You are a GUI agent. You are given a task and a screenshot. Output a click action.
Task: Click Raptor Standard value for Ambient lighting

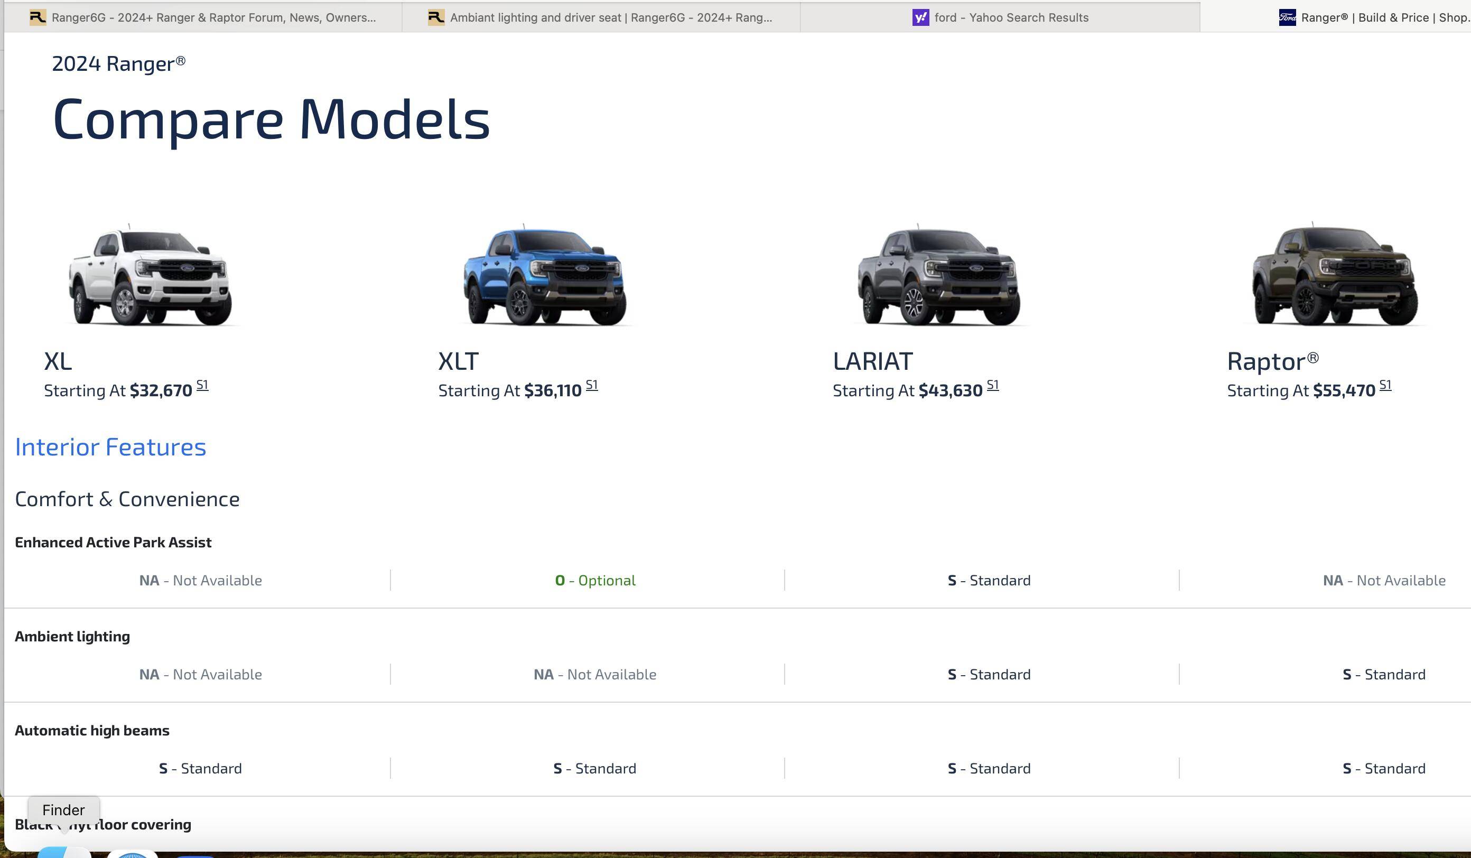coord(1384,675)
